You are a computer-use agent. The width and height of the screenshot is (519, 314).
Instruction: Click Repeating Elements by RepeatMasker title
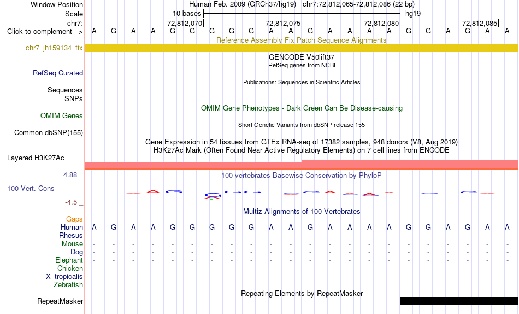302,293
